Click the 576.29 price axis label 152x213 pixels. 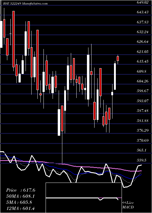coord(143,131)
